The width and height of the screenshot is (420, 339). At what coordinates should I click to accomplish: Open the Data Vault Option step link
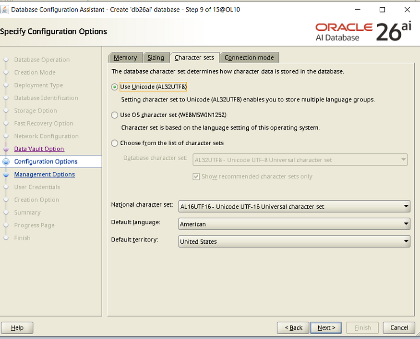39,149
